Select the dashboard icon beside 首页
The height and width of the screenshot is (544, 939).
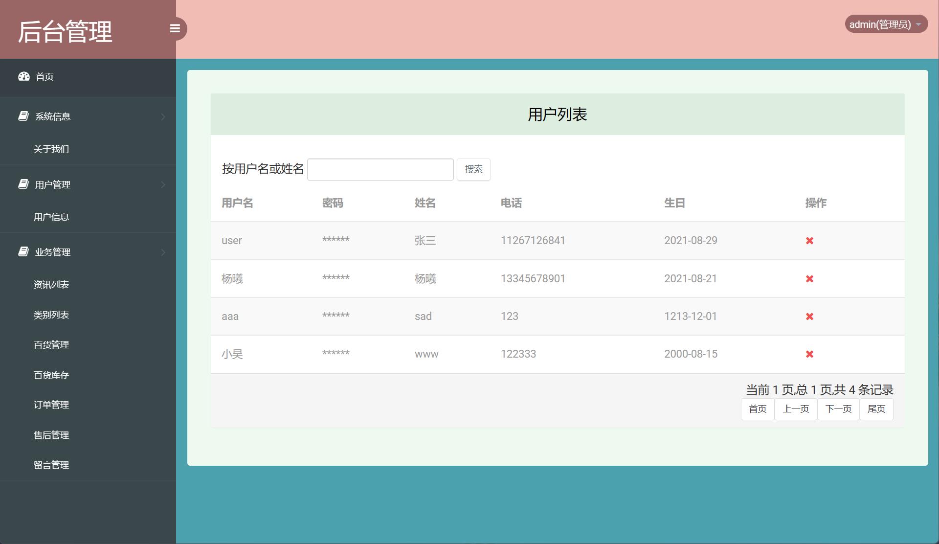(x=24, y=76)
